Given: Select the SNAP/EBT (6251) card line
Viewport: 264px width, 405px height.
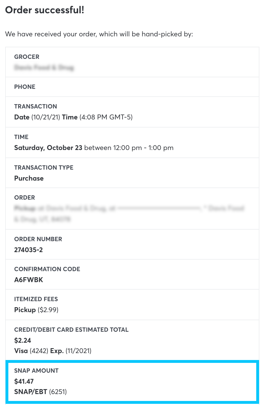Looking at the screenshot, I should [40, 392].
